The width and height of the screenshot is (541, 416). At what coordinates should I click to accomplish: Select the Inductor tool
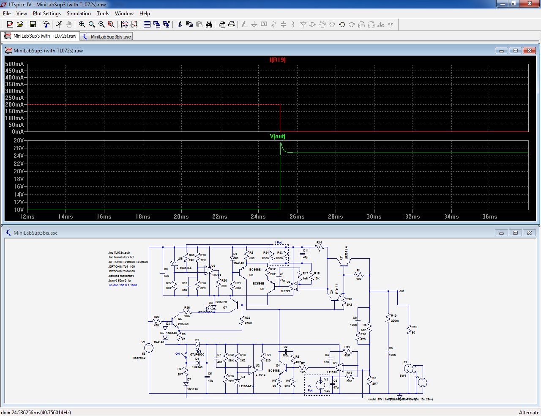293,25
